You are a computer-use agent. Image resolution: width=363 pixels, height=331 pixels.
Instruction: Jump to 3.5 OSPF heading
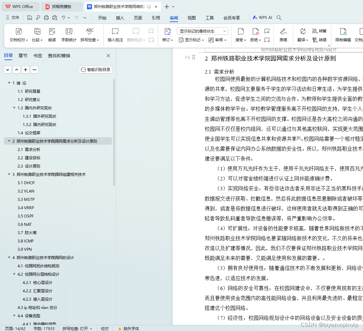26,216
